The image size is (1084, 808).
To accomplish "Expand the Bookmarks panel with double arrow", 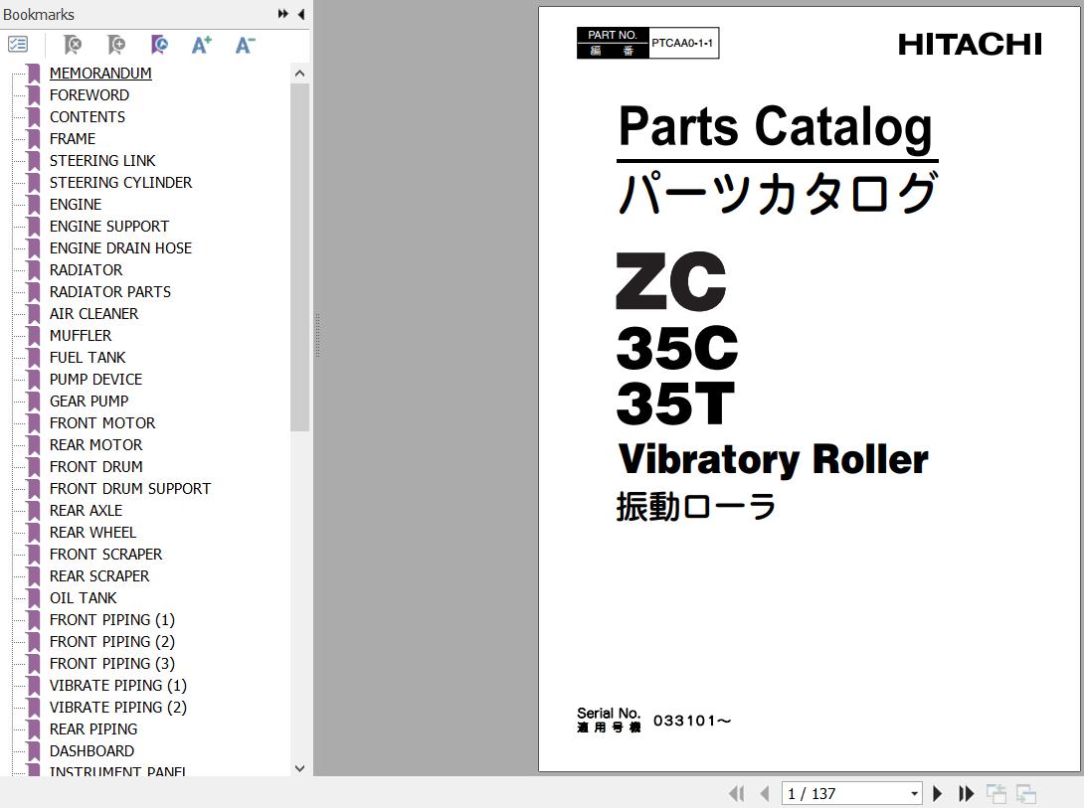I will click(283, 14).
